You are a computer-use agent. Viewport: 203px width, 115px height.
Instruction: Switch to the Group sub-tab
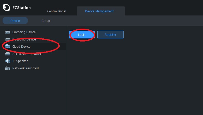(x=46, y=21)
